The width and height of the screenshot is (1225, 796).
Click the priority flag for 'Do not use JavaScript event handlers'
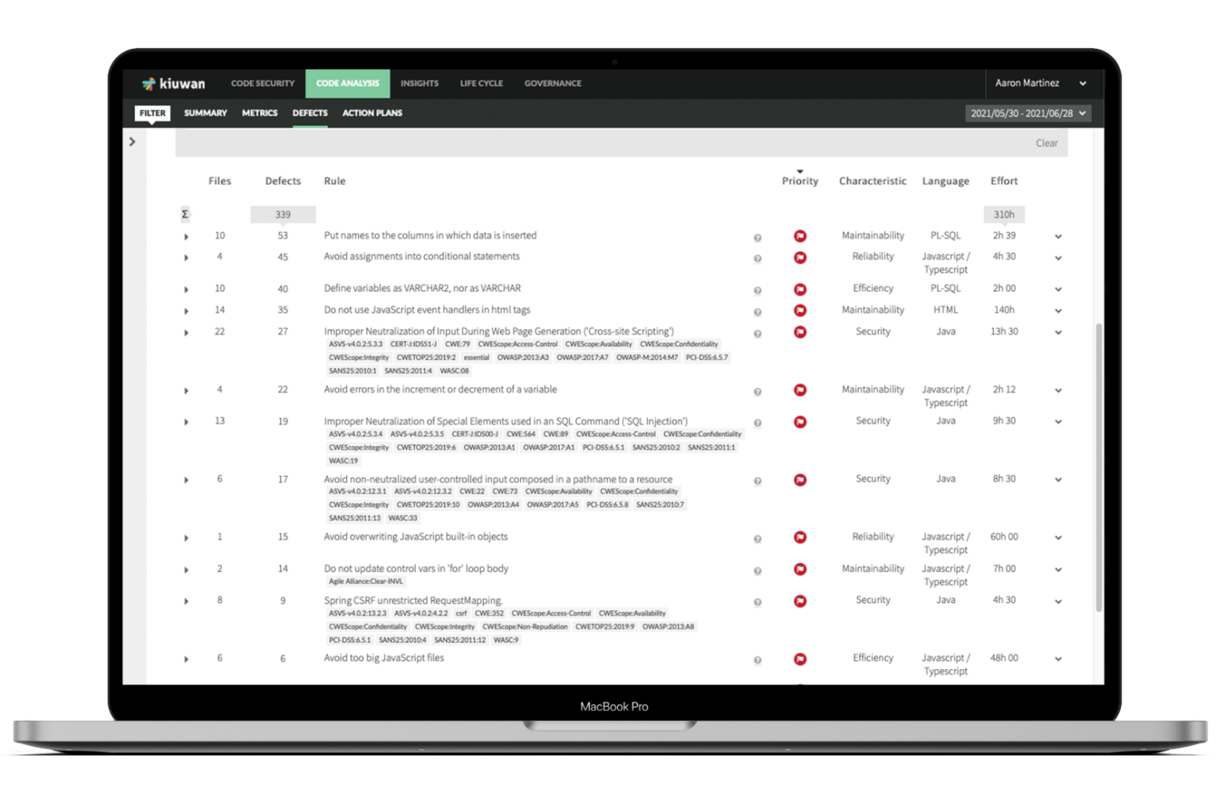click(x=800, y=310)
